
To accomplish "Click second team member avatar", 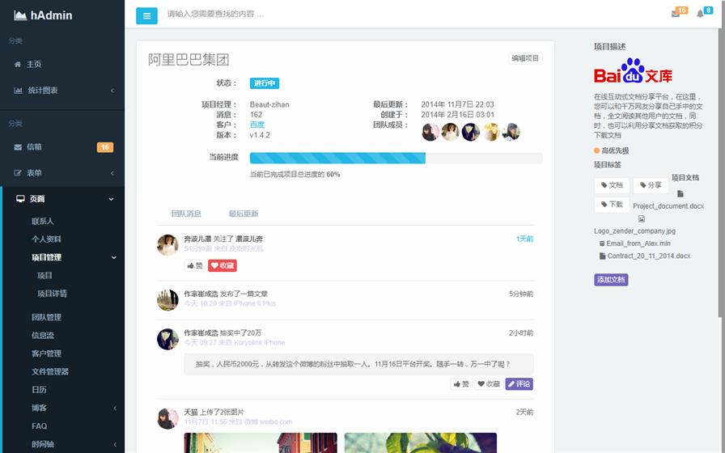I will click(x=451, y=132).
